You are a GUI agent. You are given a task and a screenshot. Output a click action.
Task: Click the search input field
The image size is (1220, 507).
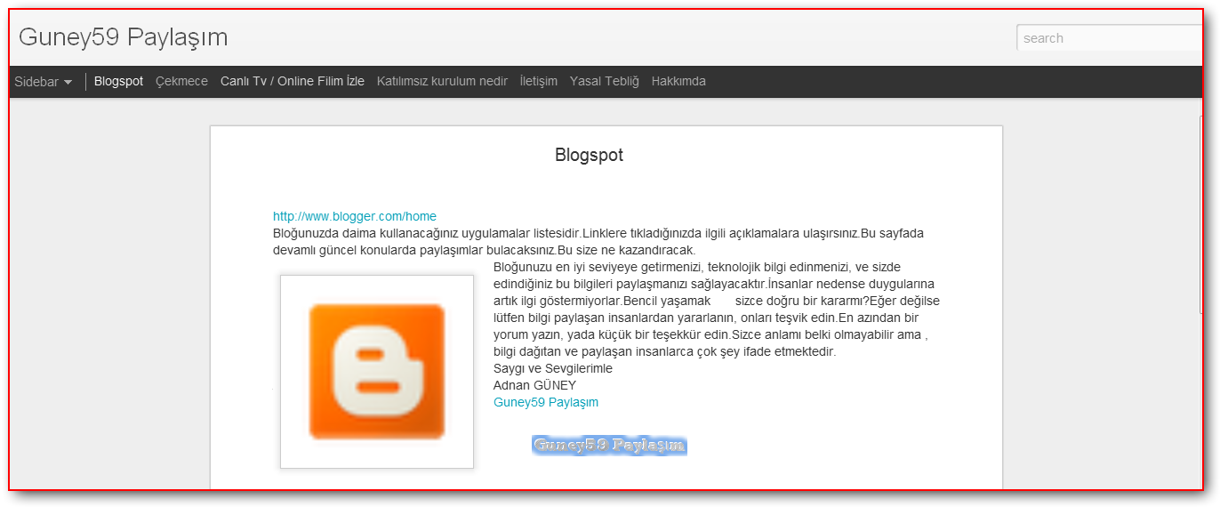(x=1110, y=38)
